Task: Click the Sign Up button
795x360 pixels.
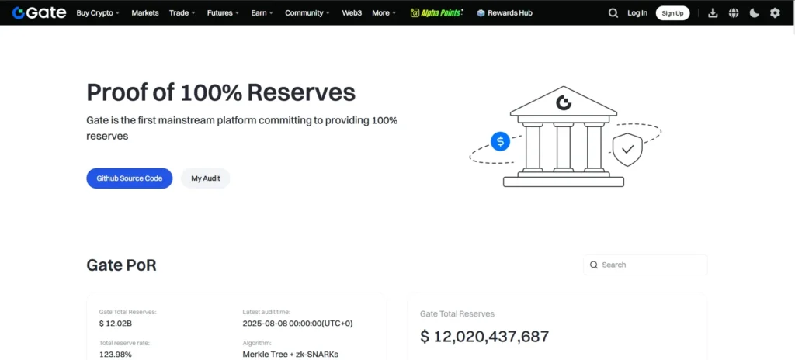Action: click(x=672, y=13)
